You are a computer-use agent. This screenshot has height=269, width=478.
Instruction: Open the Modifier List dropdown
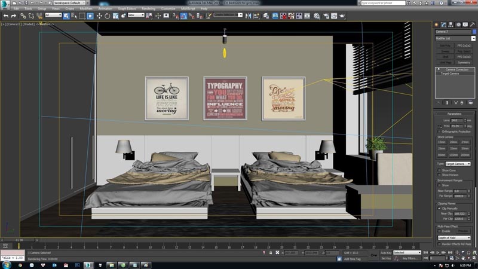click(455, 38)
